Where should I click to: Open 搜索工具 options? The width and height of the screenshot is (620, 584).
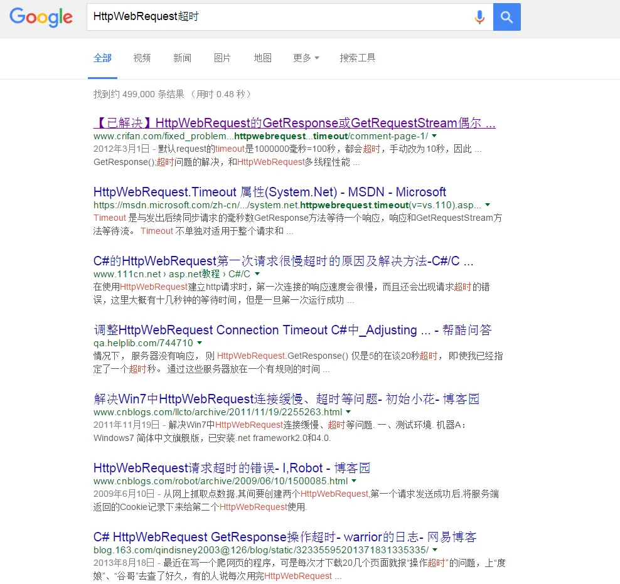(358, 58)
